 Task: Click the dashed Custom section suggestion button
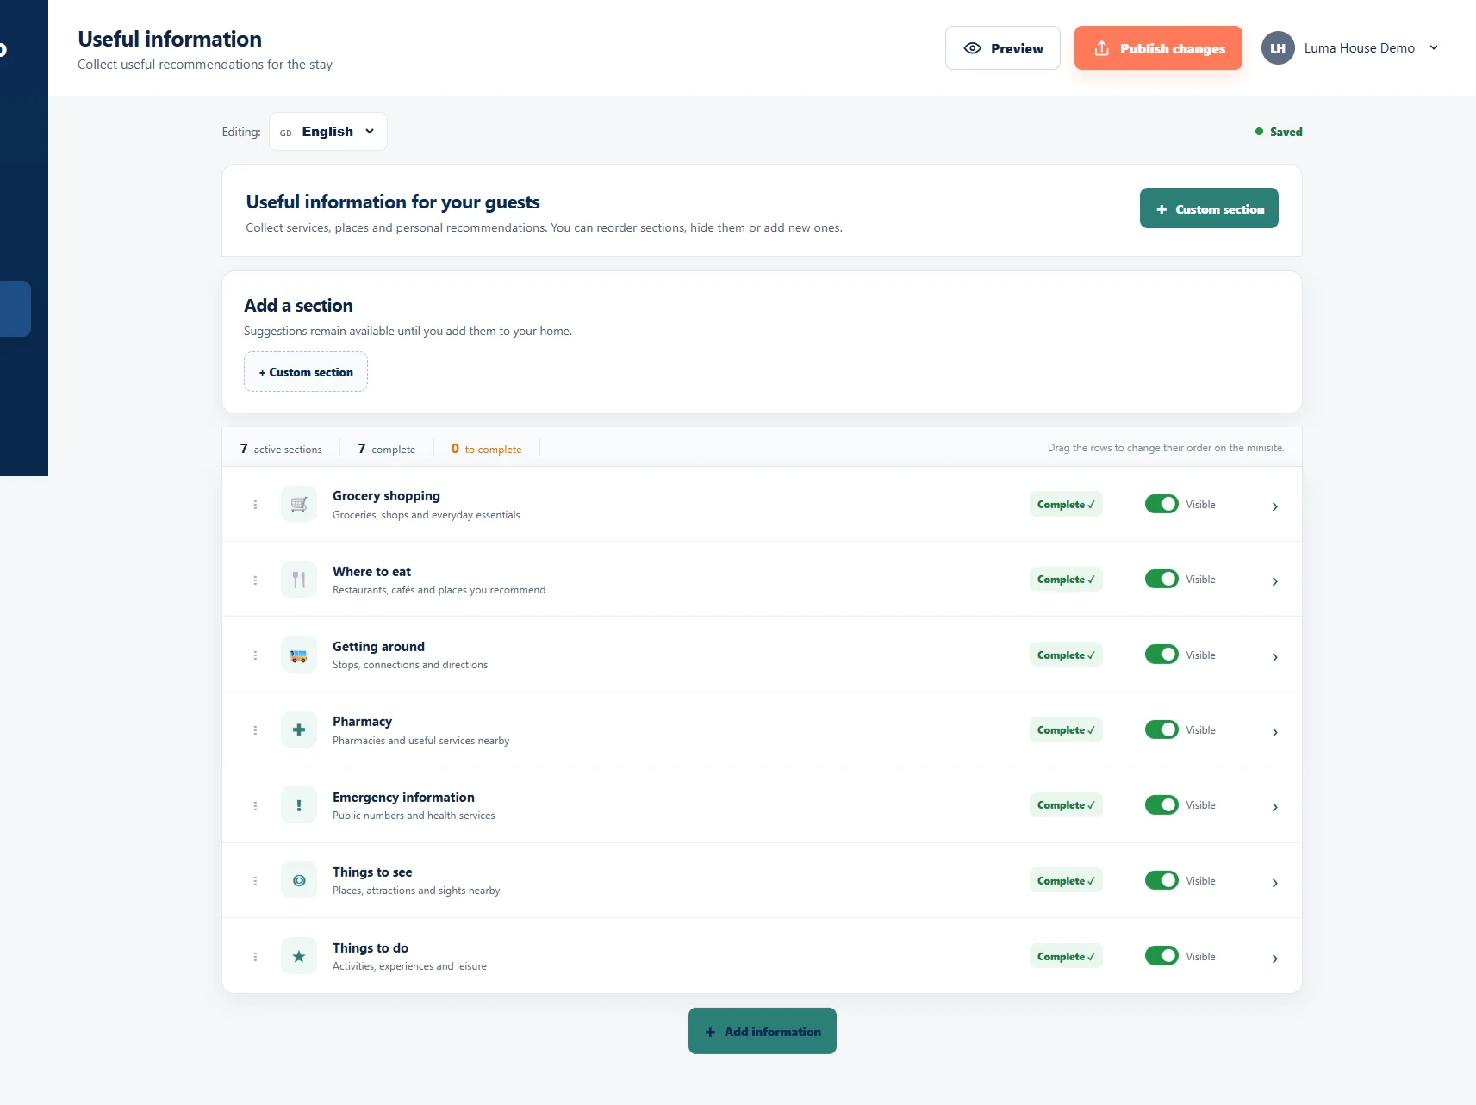pyautogui.click(x=306, y=372)
